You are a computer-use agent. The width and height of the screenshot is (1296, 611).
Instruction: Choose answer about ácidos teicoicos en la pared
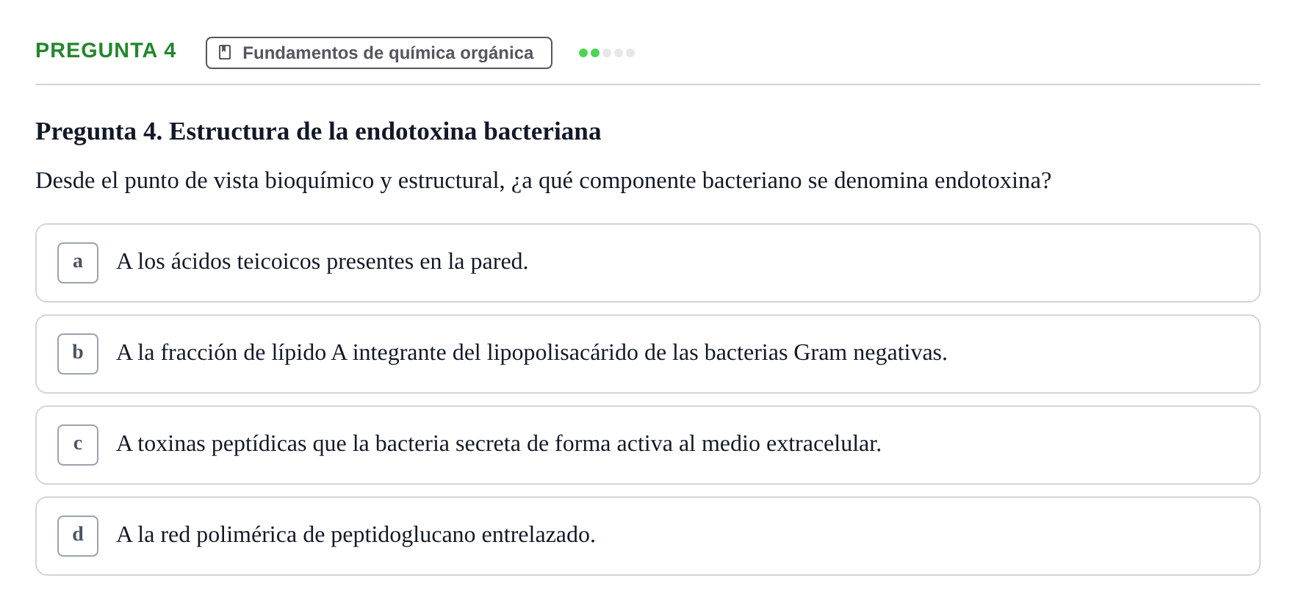coord(648,263)
